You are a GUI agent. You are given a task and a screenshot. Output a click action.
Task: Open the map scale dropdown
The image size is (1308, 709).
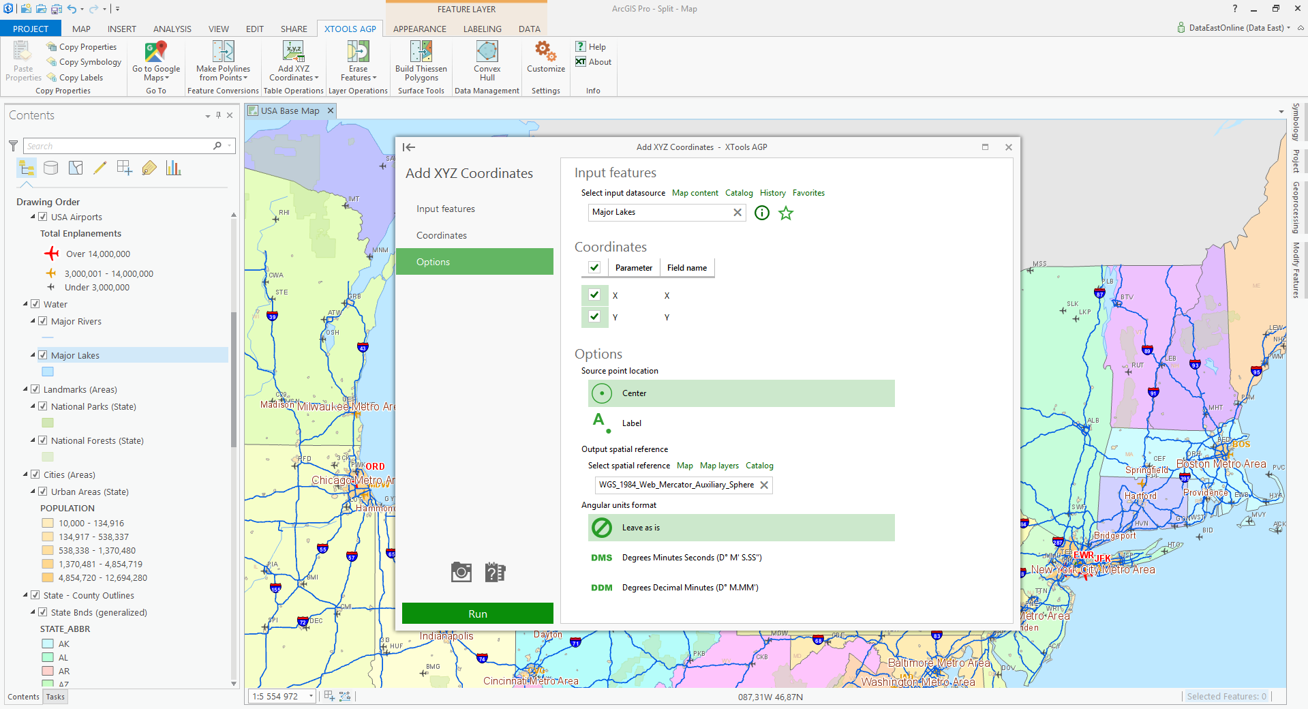(311, 696)
